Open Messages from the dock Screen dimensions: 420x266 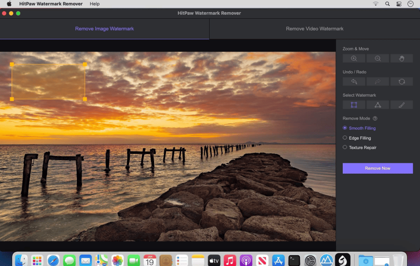(69, 260)
